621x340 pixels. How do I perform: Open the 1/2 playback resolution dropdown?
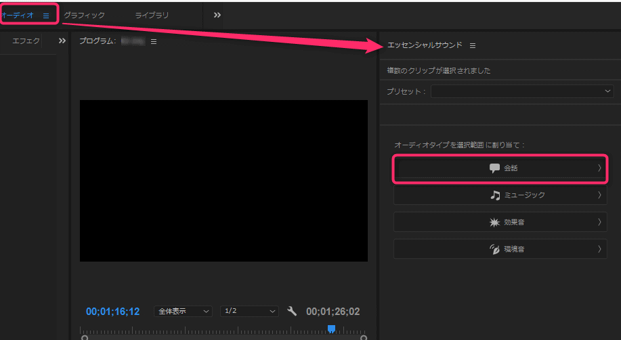tap(249, 312)
